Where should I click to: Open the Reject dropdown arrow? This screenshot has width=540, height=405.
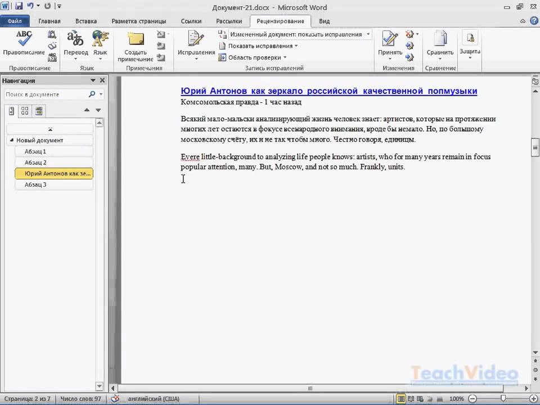[x=417, y=34]
